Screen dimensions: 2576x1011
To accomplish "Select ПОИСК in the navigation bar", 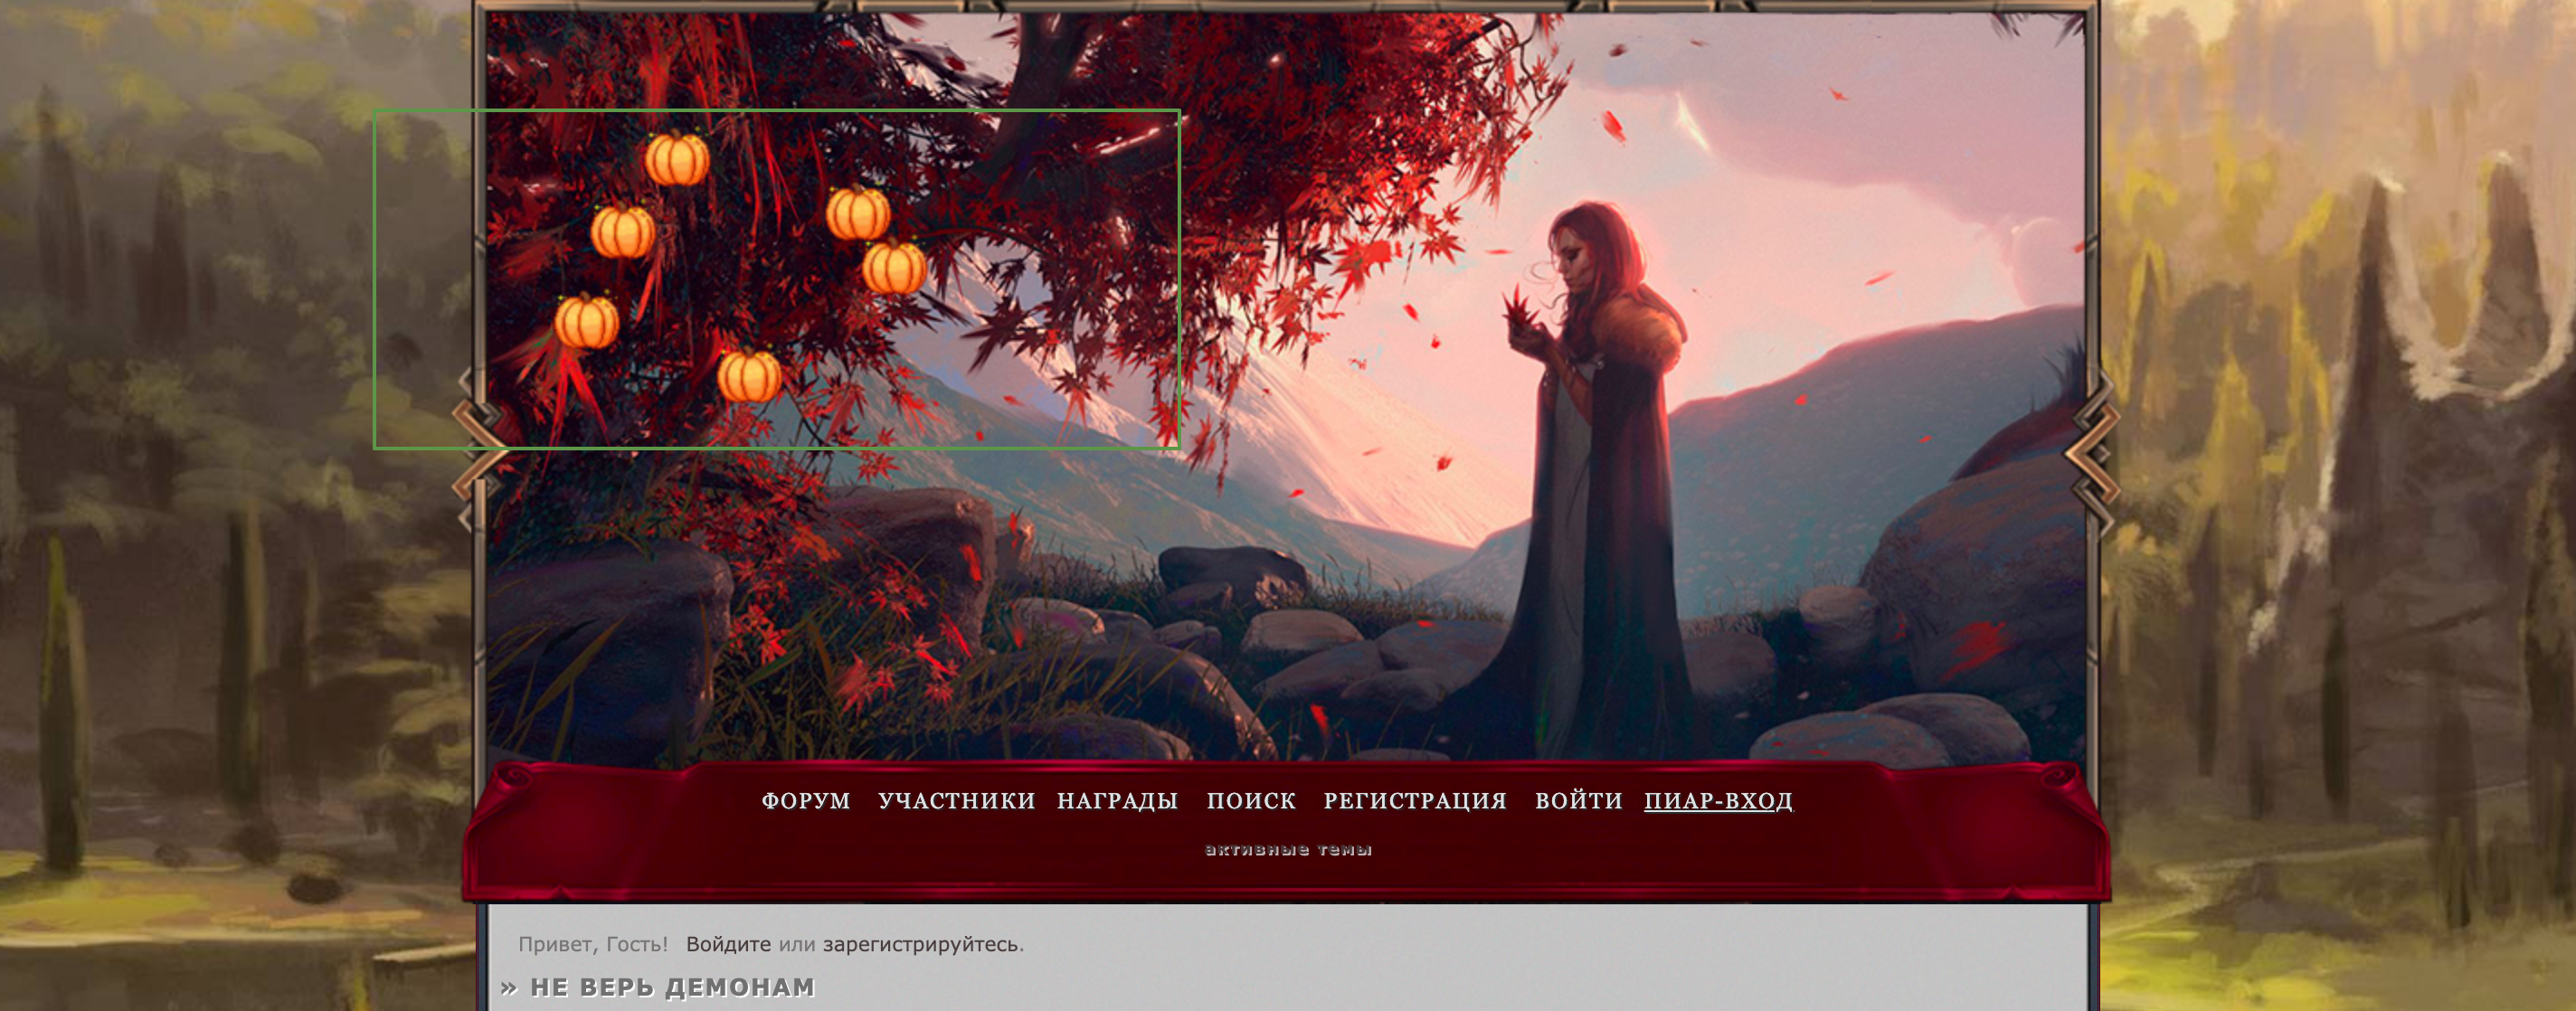I will [1251, 801].
